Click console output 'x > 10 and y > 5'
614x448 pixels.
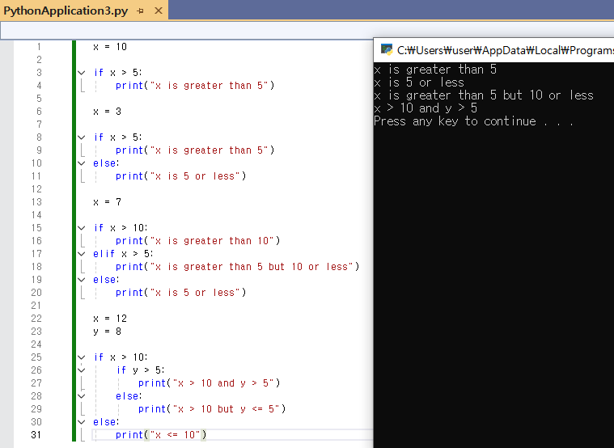coord(426,108)
